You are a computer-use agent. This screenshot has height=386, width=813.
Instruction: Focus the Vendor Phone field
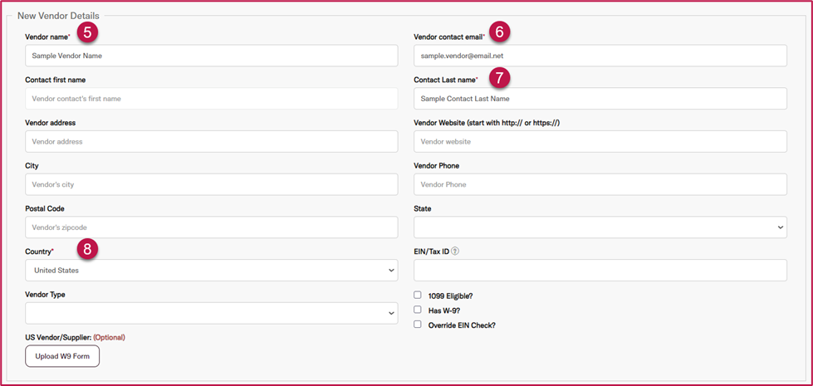[600, 184]
